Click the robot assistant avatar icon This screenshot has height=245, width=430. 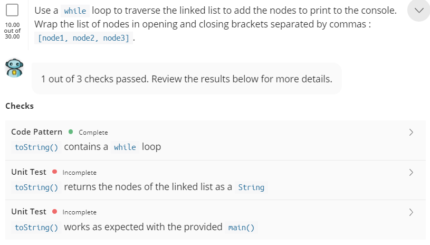(14, 69)
